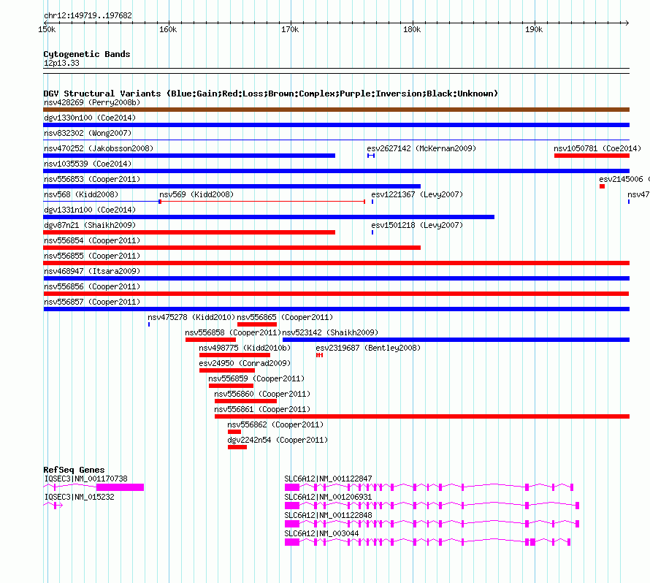The height and width of the screenshot is (583, 650).
Task: Click the 180k ruler tick label
Action: click(412, 29)
